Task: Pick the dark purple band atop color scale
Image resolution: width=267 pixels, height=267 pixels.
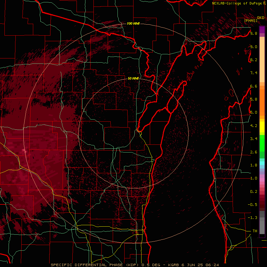Action: tap(262, 30)
